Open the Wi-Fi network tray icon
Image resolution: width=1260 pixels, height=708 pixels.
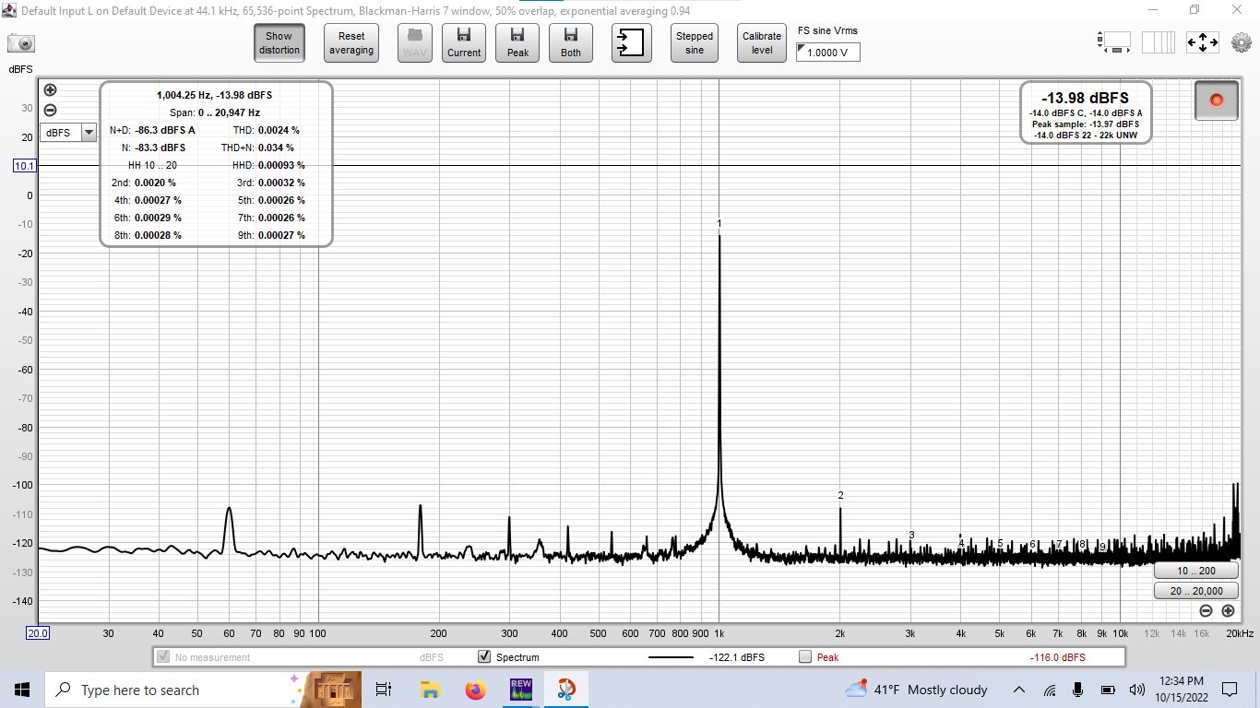pyautogui.click(x=1050, y=690)
